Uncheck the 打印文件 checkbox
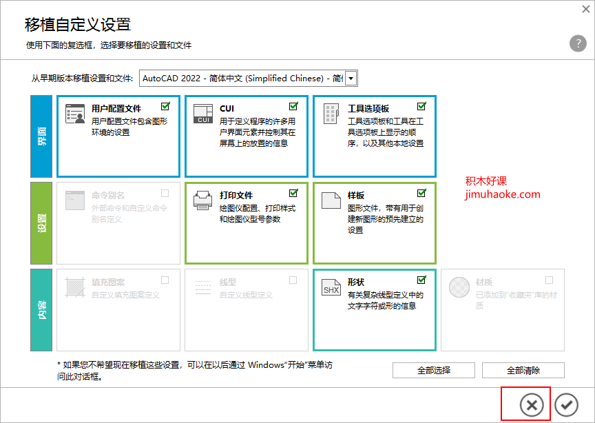The height and width of the screenshot is (423, 595). click(x=293, y=193)
